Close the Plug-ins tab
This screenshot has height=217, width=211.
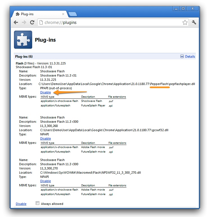click(x=63, y=14)
